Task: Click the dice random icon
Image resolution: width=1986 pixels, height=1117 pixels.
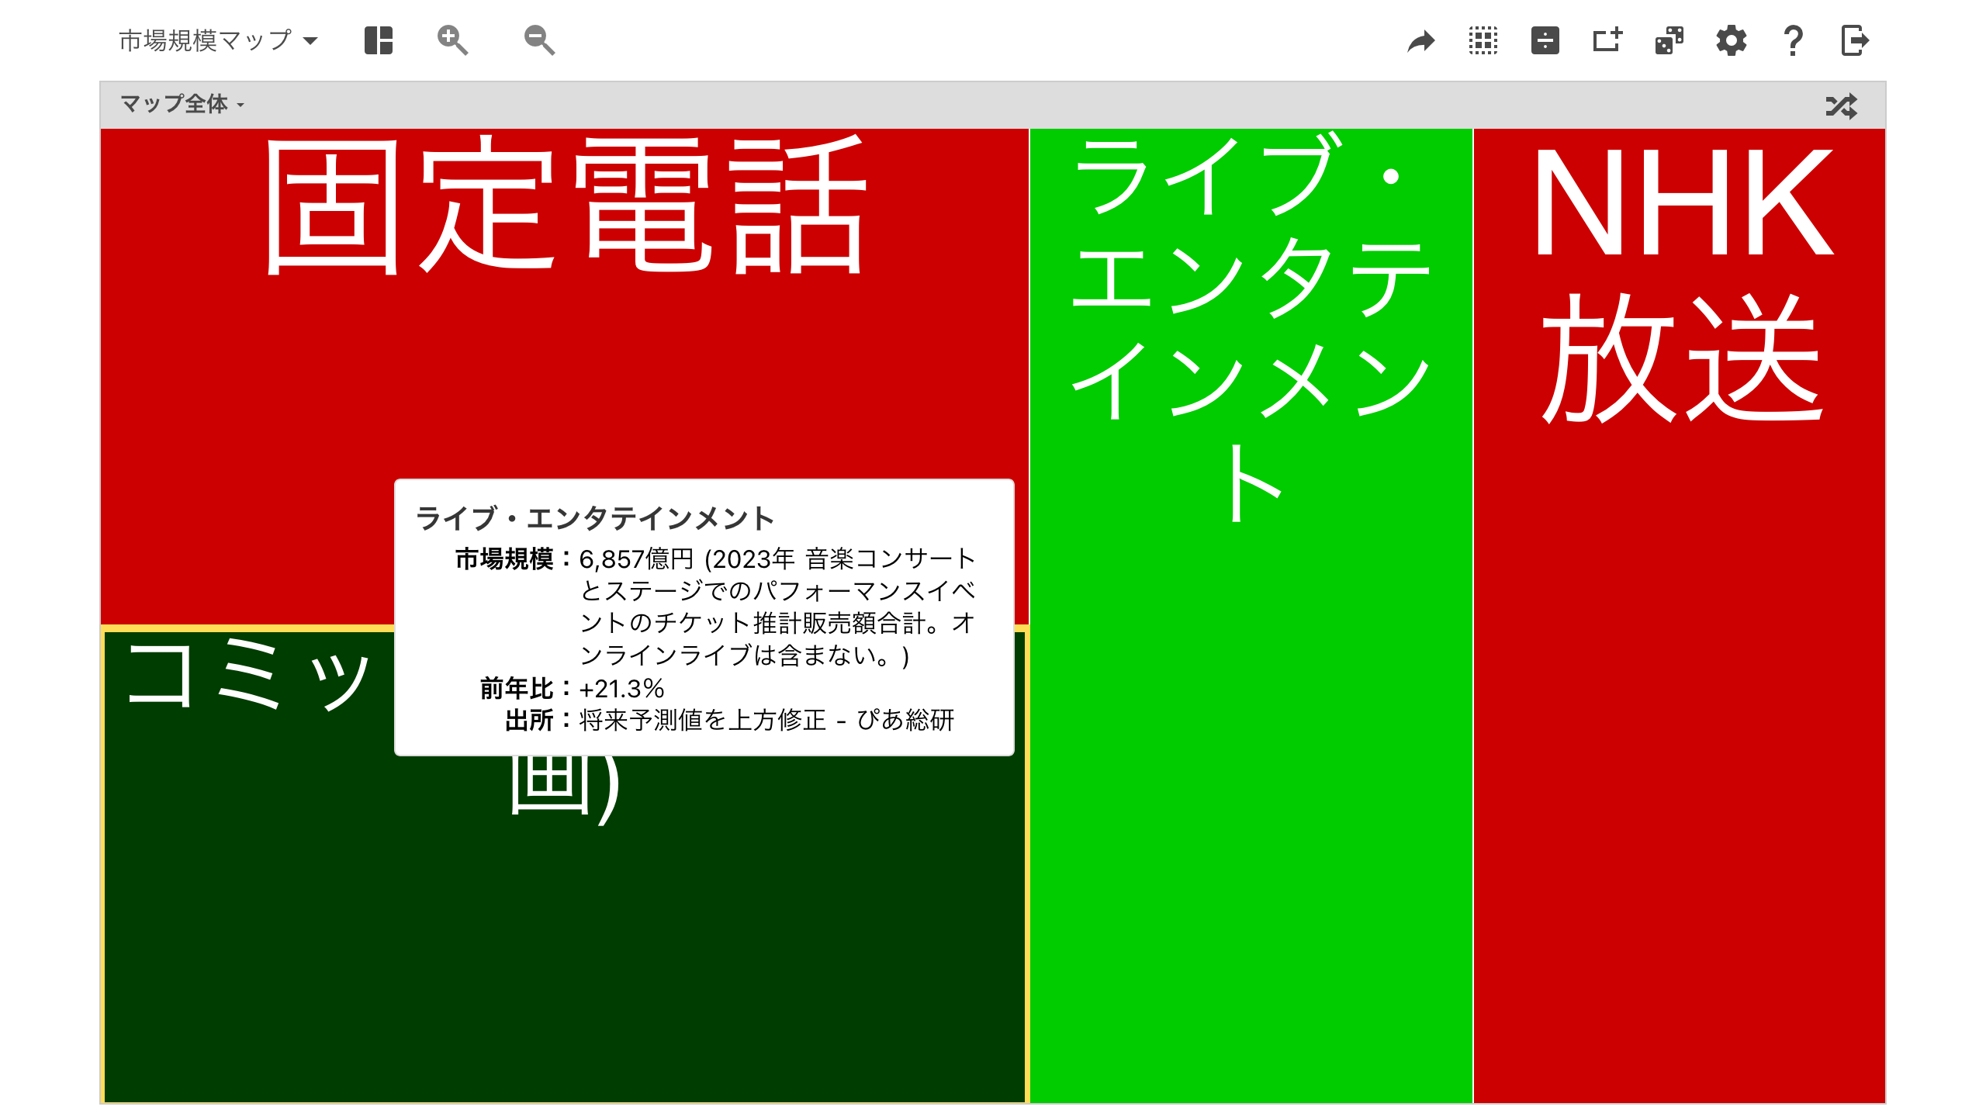Action: [x=1669, y=40]
